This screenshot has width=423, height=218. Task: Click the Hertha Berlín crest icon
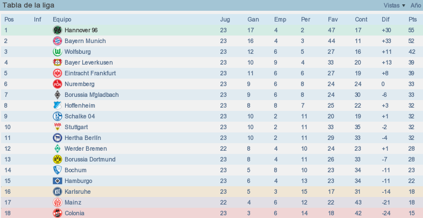point(57,138)
